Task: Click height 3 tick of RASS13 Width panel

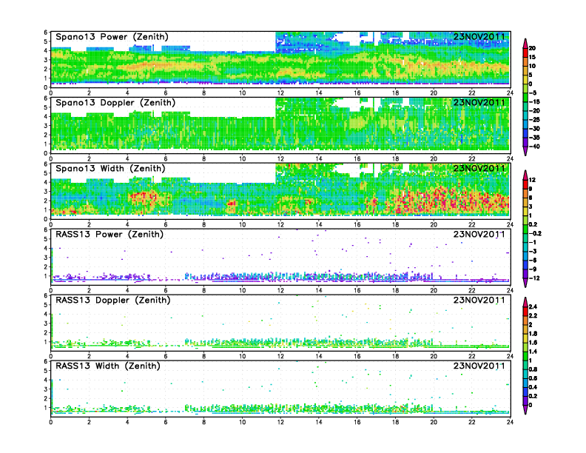Action: (x=46, y=389)
